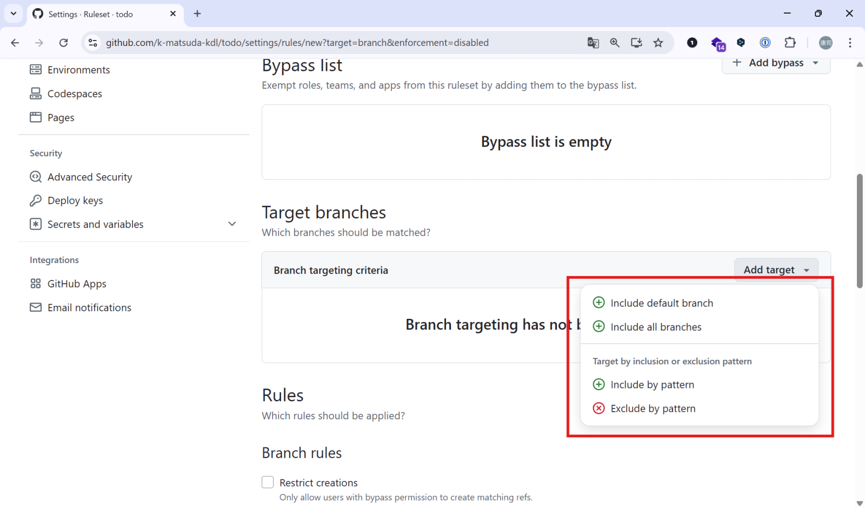Enable the Restrict creations checkbox

click(268, 482)
